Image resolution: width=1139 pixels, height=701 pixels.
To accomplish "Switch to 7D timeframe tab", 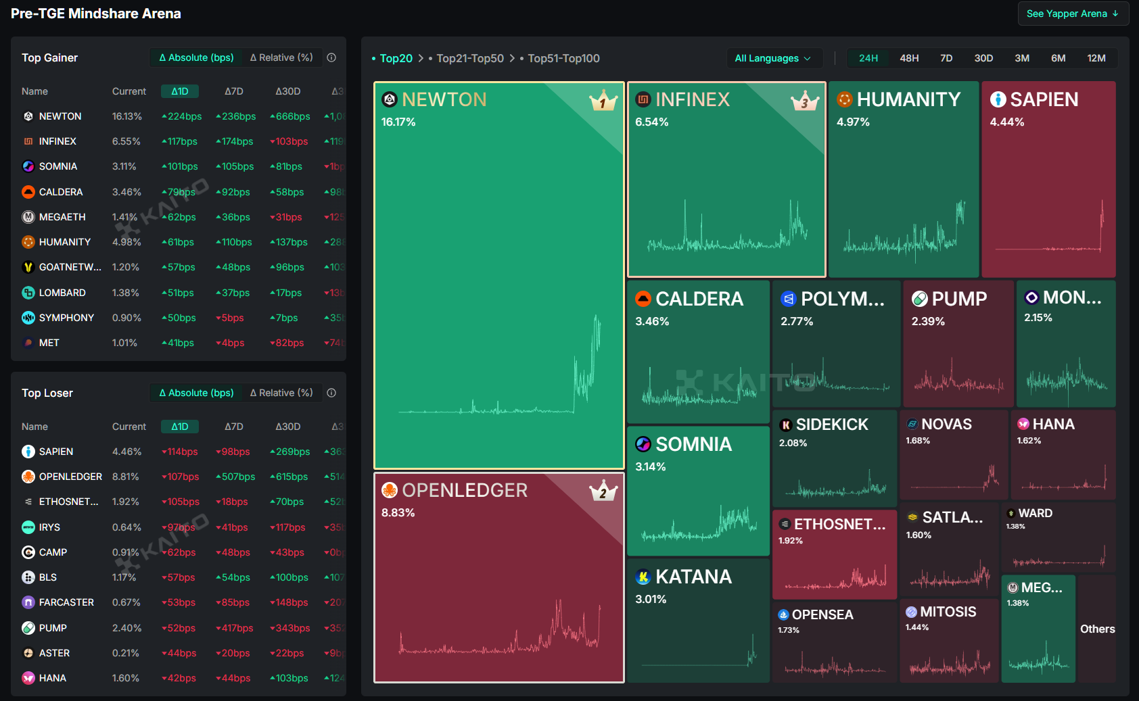I will (946, 58).
